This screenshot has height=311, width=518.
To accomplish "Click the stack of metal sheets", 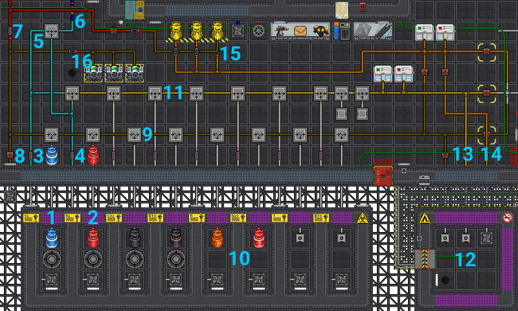I will click(x=372, y=30).
